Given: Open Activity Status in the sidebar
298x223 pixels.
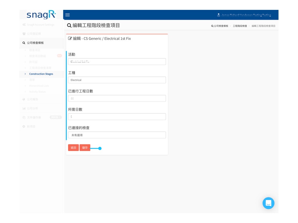Looking at the screenshot, I should [x=38, y=91].
